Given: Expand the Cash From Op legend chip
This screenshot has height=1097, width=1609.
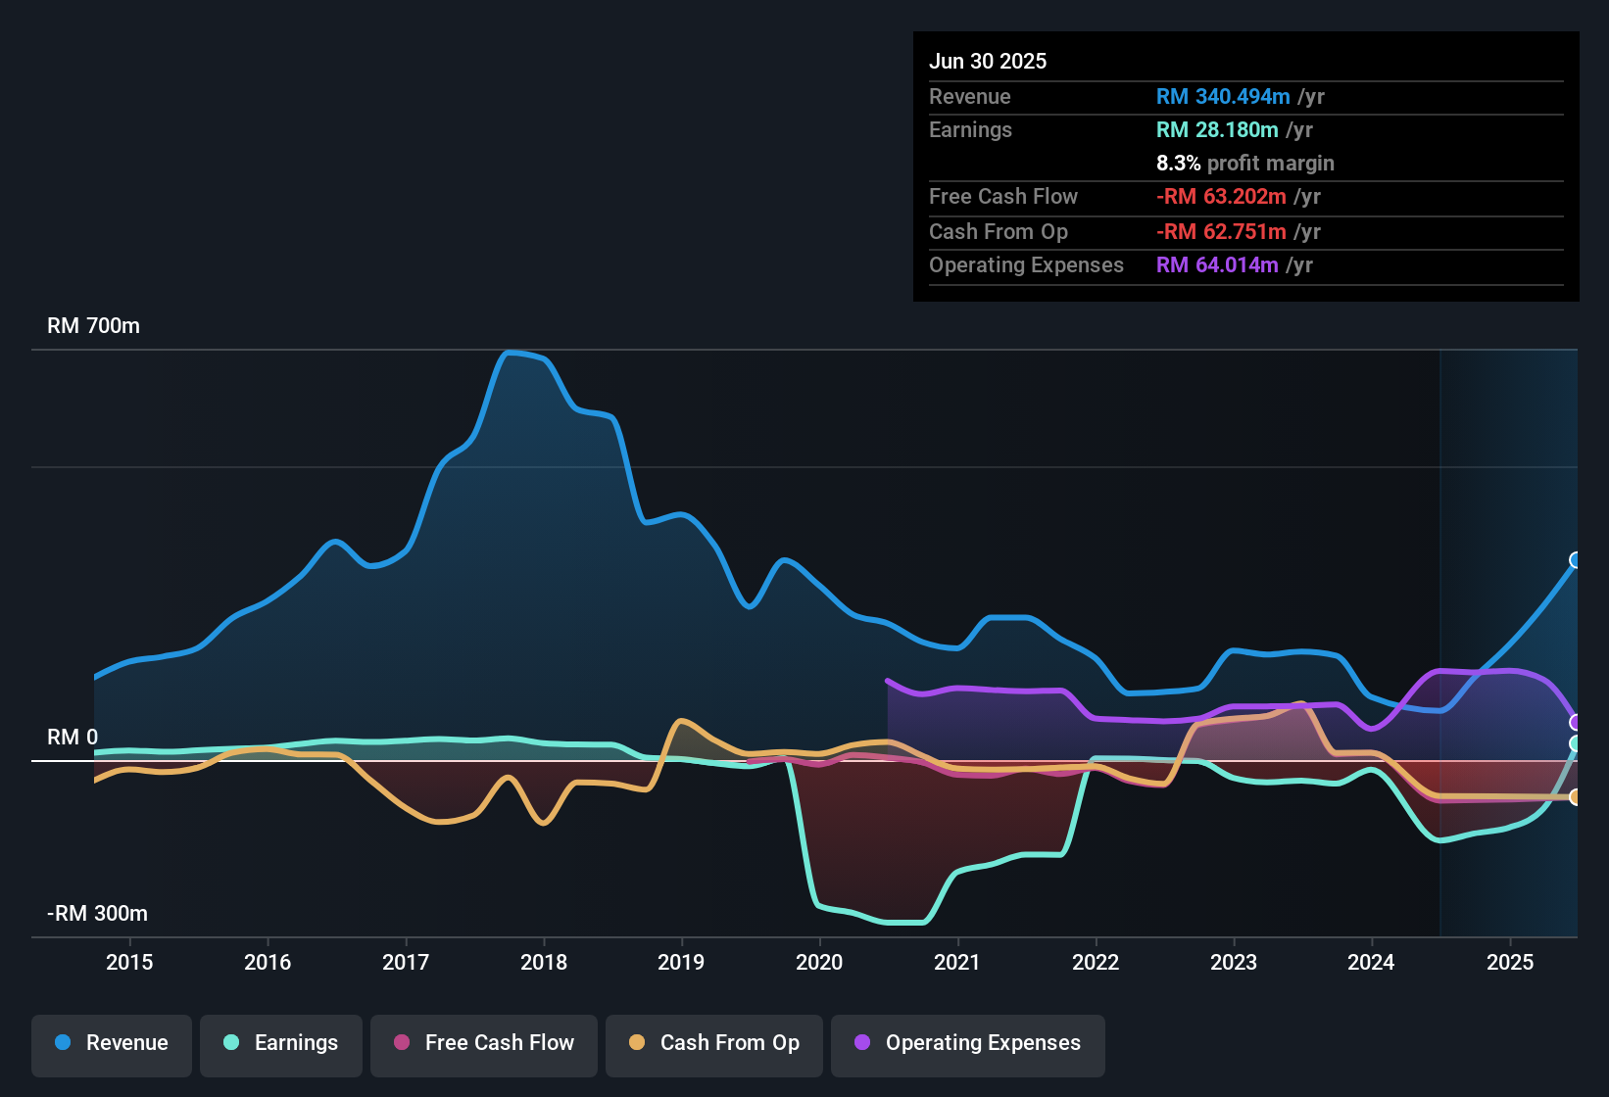Looking at the screenshot, I should 713,1044.
